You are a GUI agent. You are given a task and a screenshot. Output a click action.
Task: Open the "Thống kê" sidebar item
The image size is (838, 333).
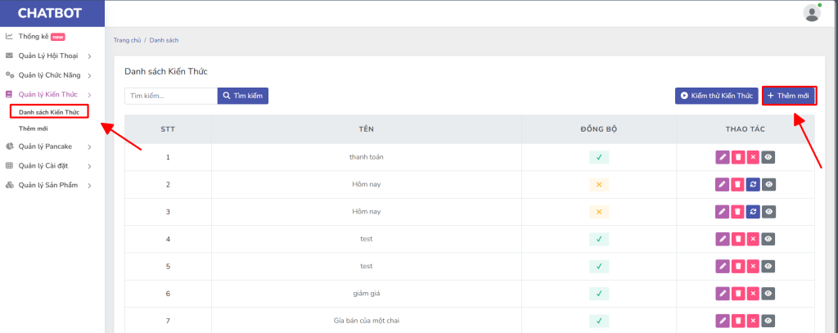(x=35, y=36)
